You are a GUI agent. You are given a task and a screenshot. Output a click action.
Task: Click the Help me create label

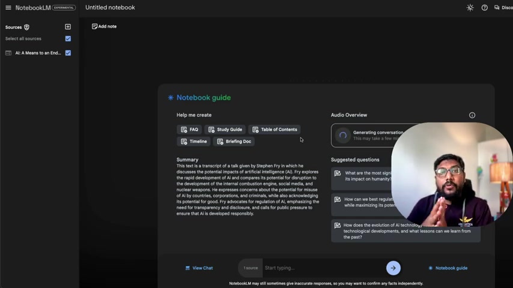pos(194,115)
